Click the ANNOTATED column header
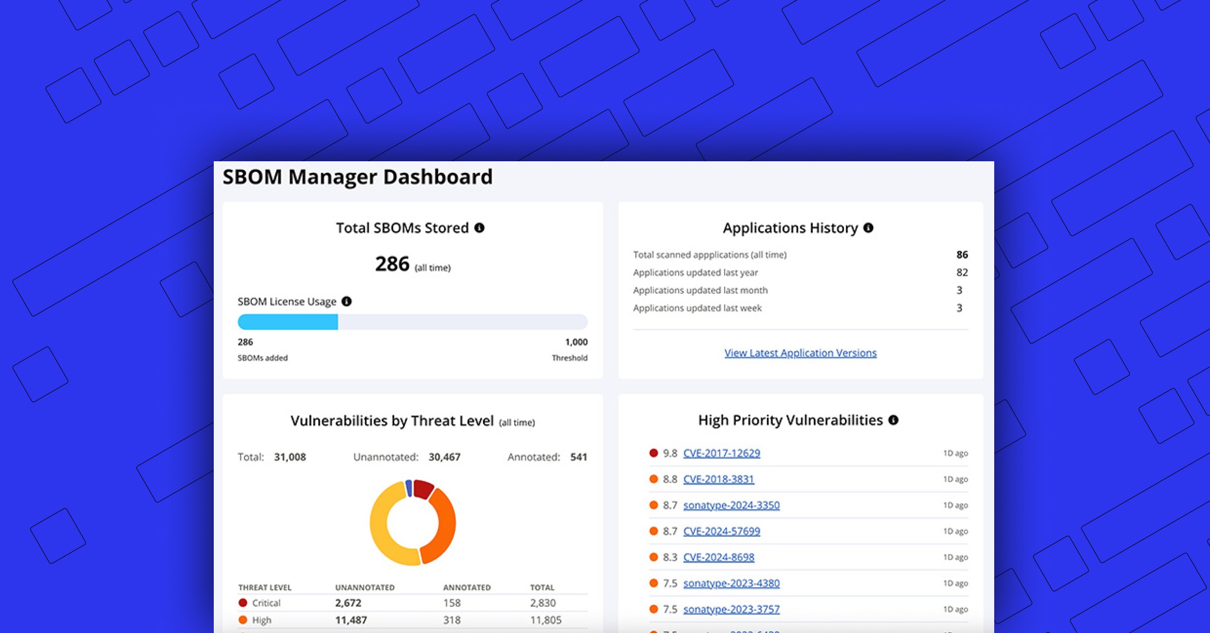Viewport: 1210px width, 633px height. 467,588
